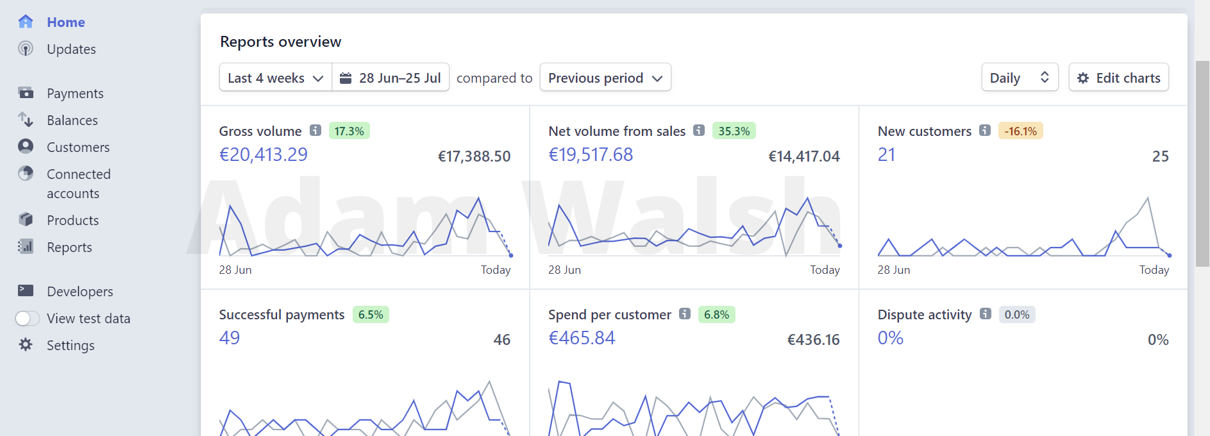Click the €14,417.04 previous period value
Viewport: 1210px width, 436px height.
804,156
